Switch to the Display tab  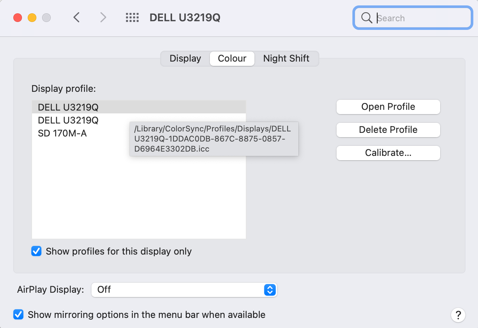(185, 58)
